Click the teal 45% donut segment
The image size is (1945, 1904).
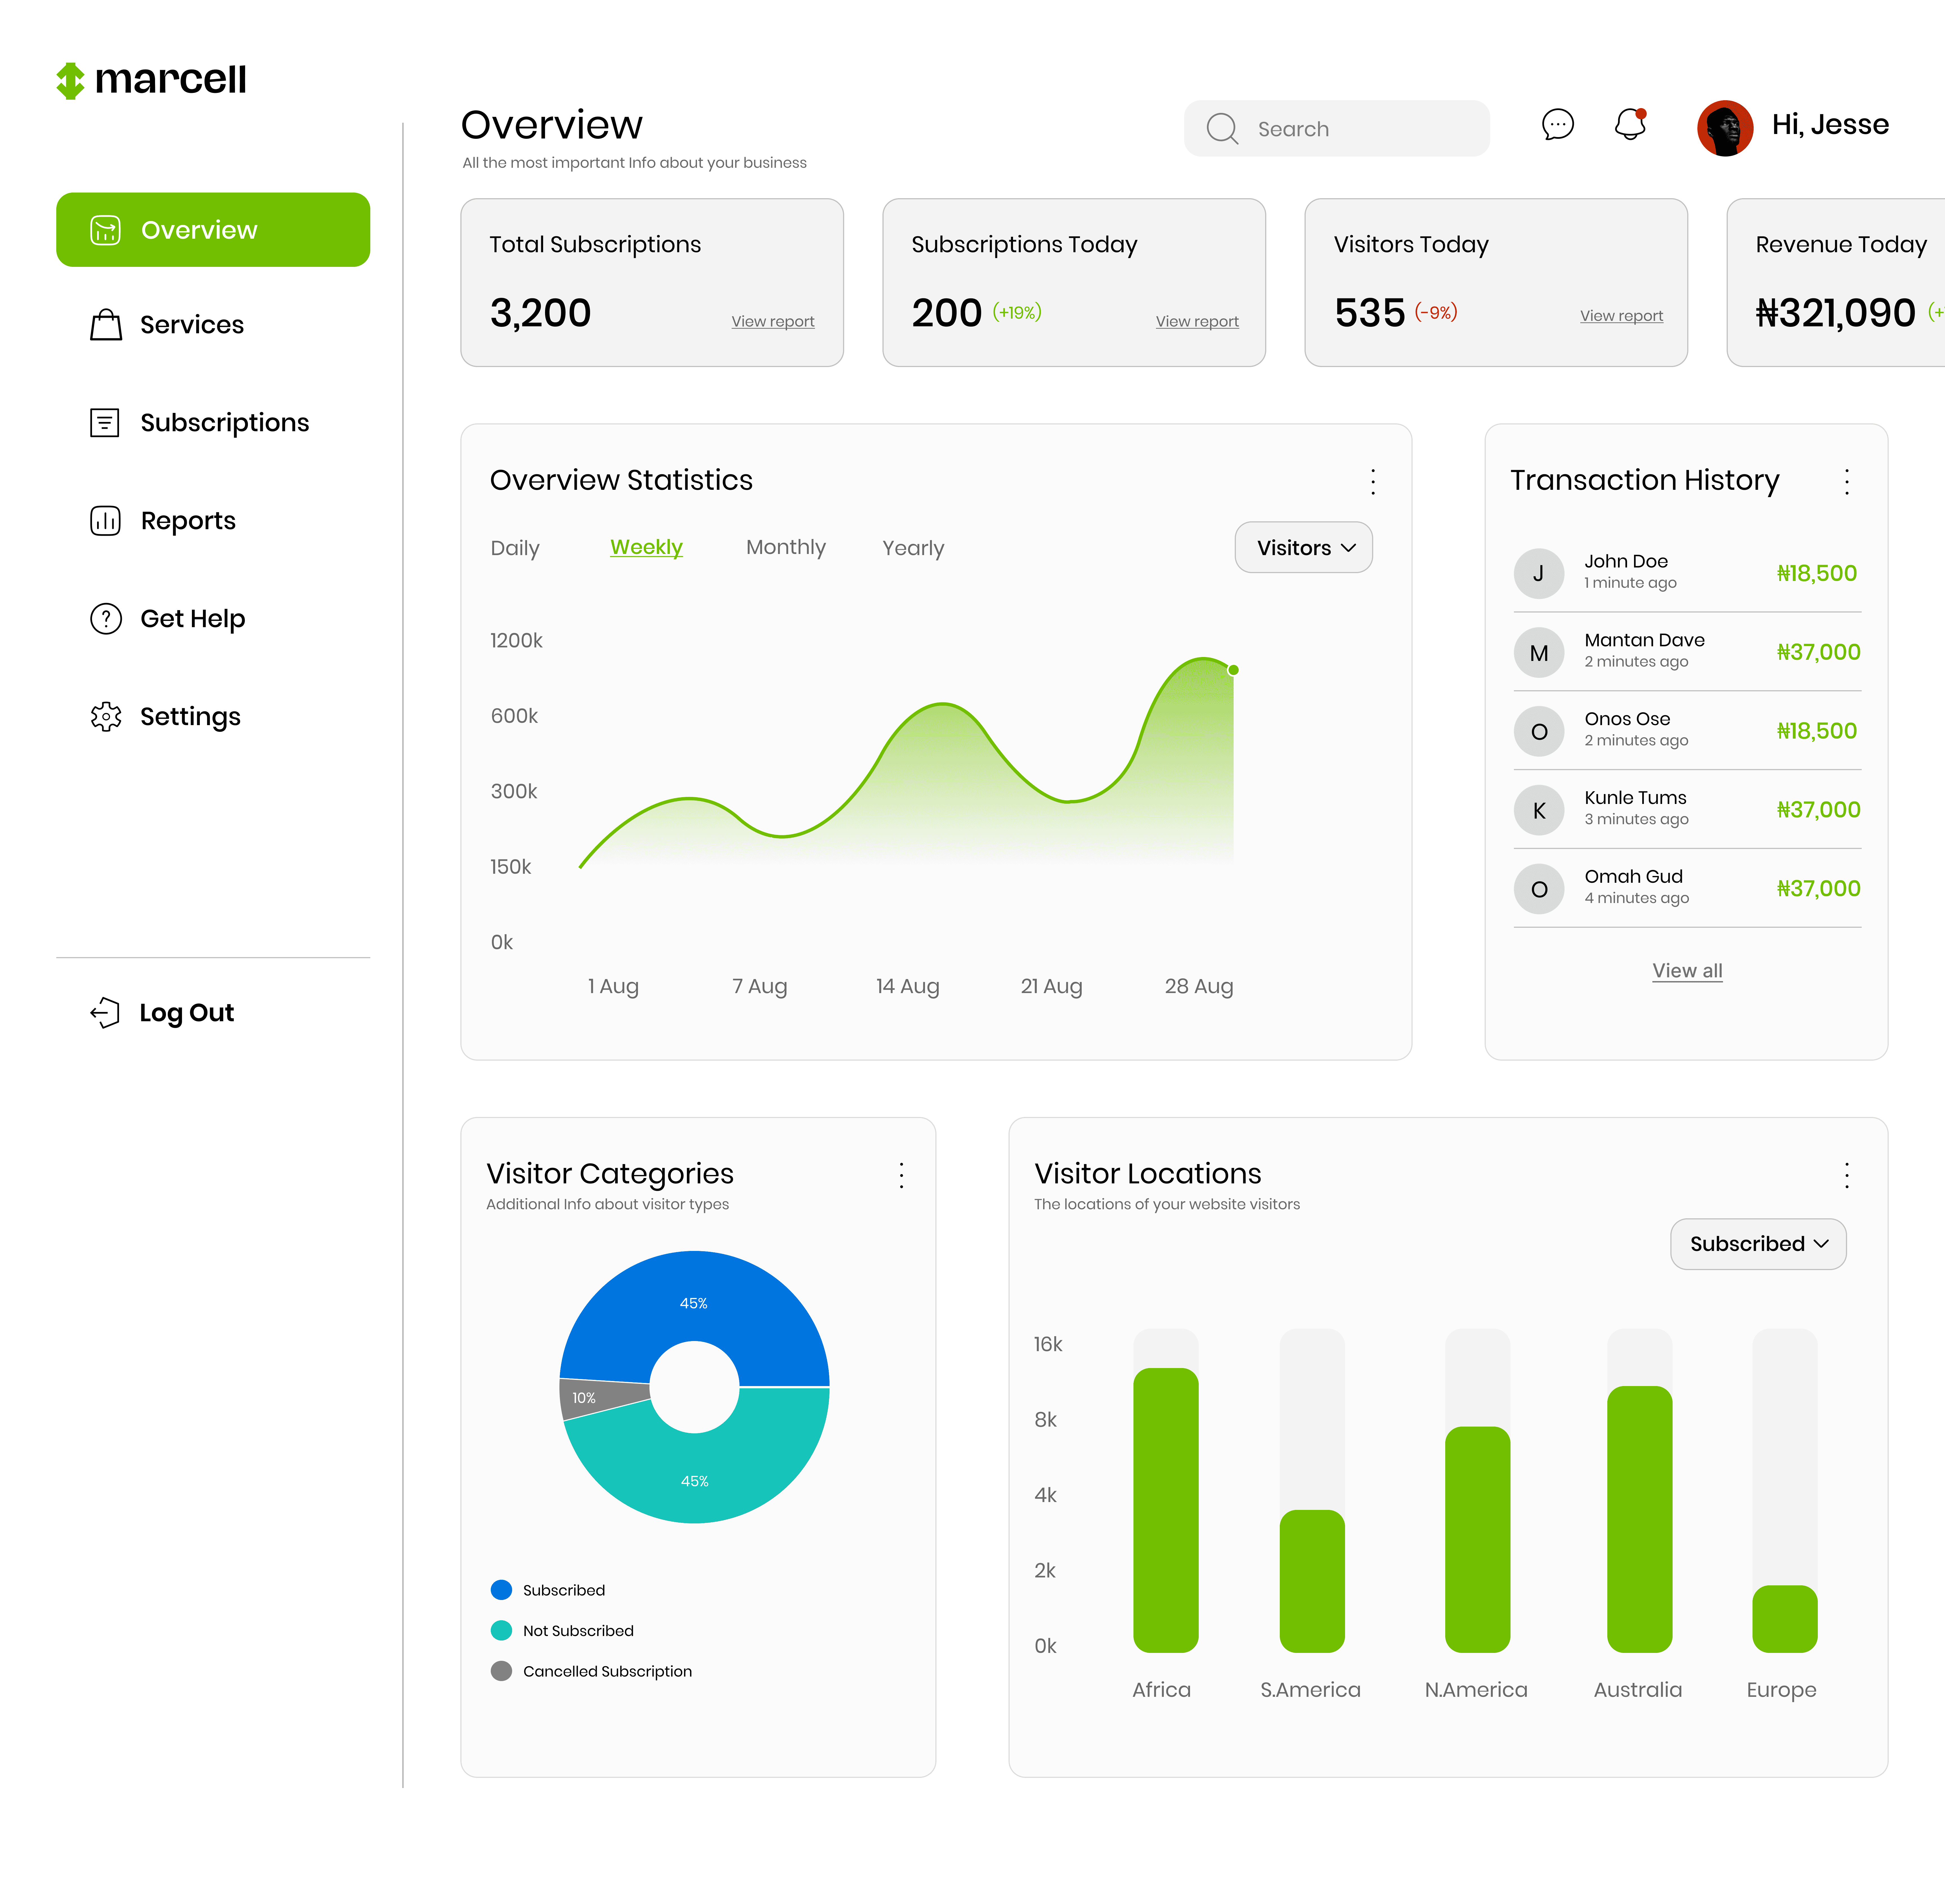[x=695, y=1481]
